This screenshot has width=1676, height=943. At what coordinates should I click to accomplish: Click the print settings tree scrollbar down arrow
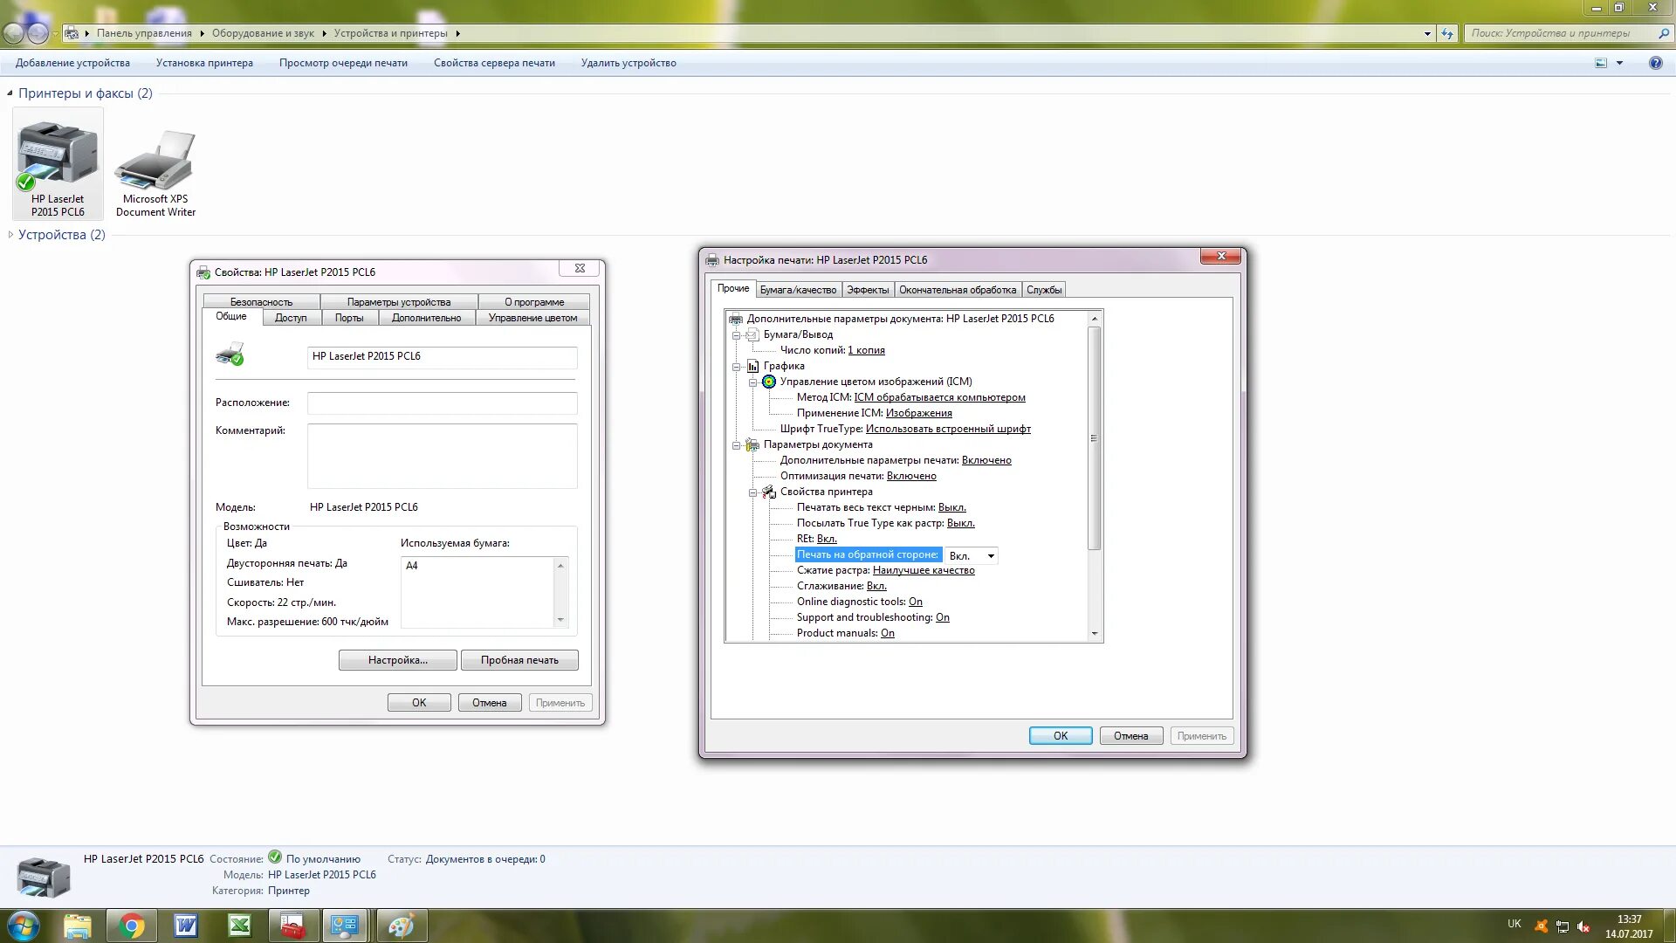pos(1094,634)
